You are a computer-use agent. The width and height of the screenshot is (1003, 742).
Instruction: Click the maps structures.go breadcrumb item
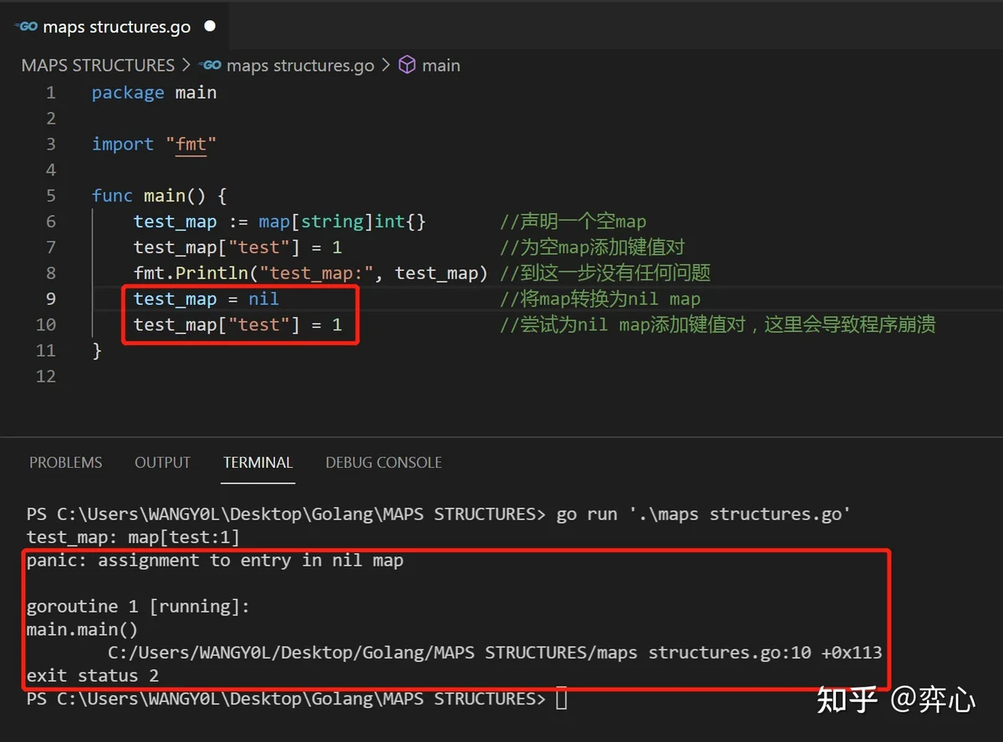click(x=300, y=65)
